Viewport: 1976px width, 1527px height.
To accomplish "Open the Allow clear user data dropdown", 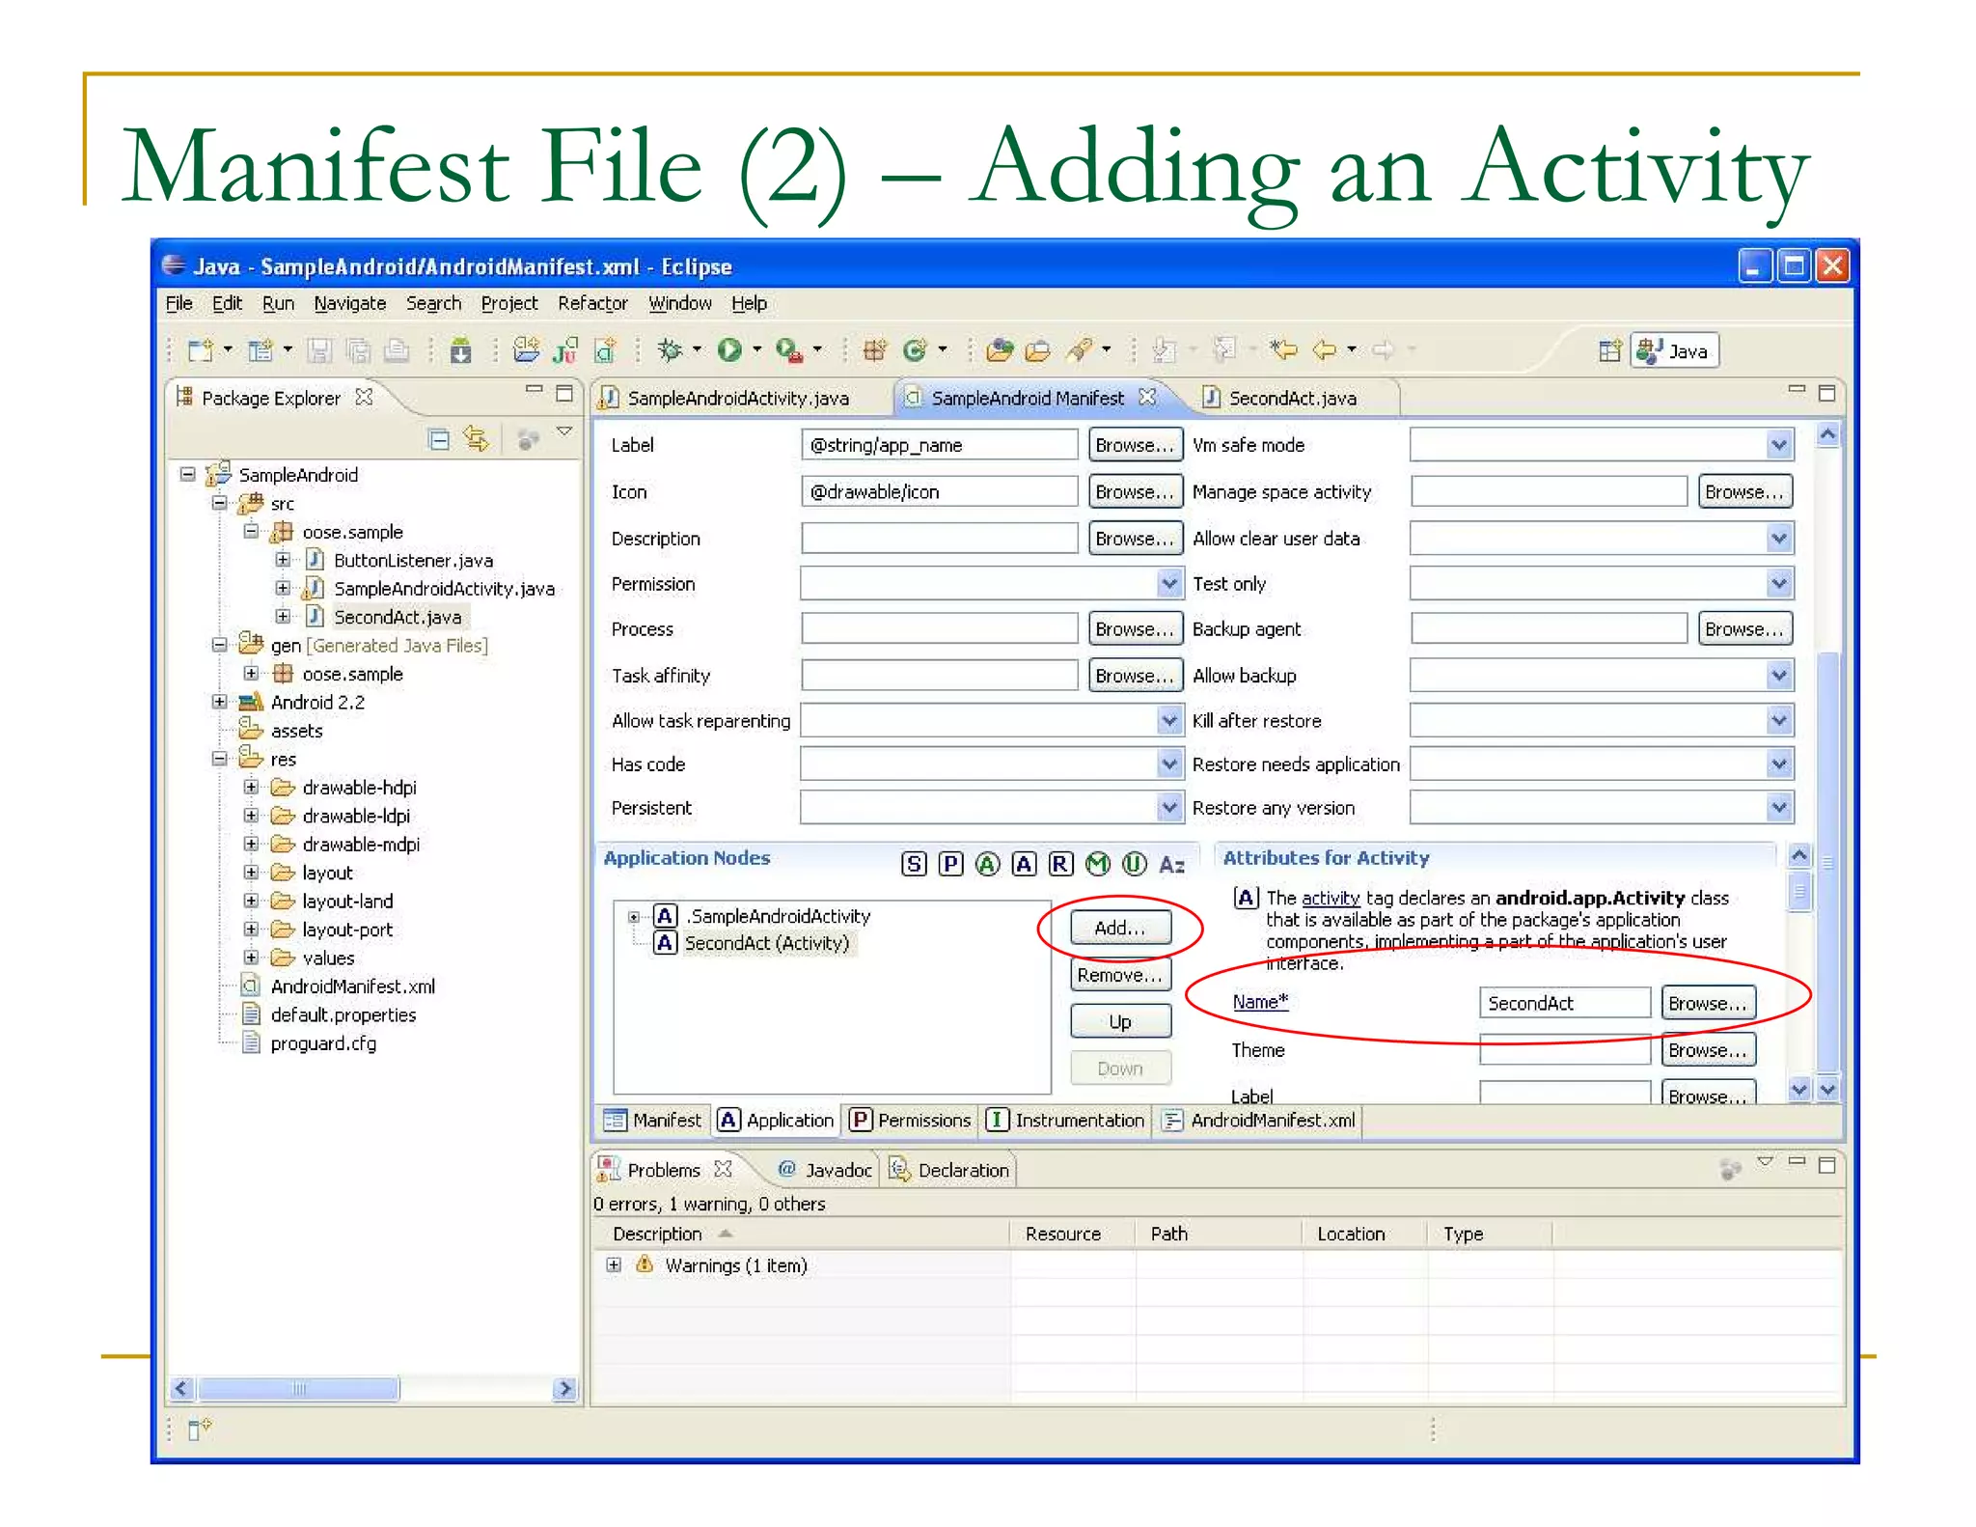I will (1779, 538).
